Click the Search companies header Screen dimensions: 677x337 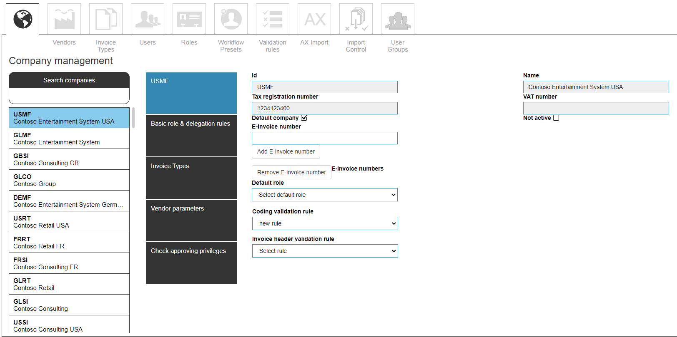69,80
